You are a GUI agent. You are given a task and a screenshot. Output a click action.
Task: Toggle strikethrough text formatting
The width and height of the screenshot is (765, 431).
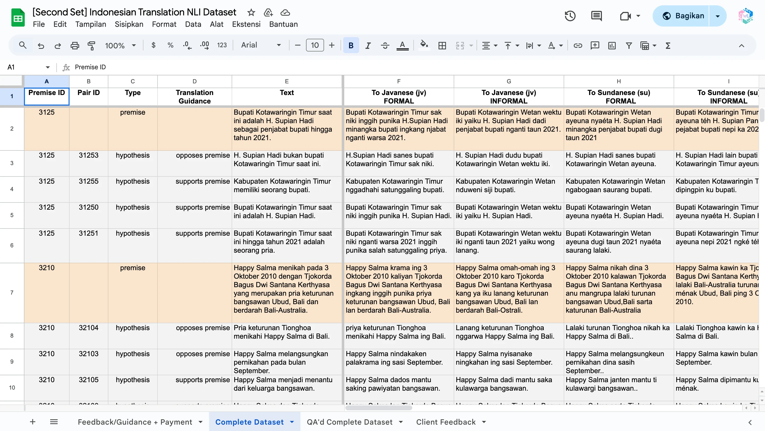coord(385,45)
